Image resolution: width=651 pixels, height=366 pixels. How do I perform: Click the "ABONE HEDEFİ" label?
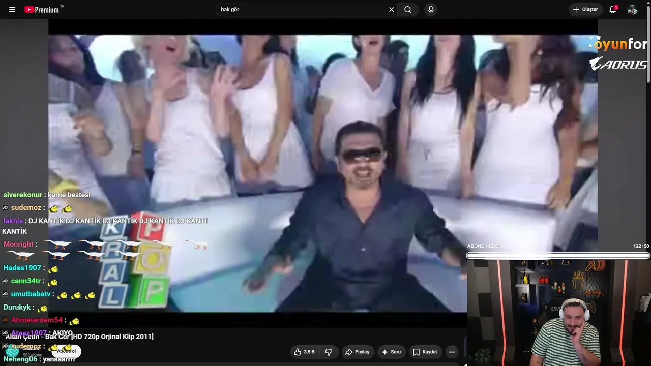point(484,246)
